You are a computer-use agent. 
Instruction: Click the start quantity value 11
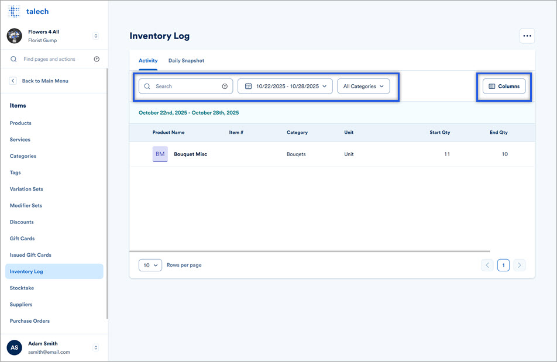pyautogui.click(x=447, y=154)
